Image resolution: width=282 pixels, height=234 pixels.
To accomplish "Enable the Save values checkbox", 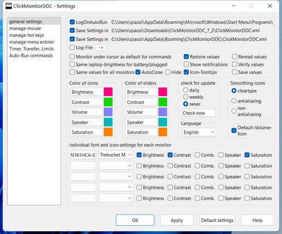I will click(x=234, y=72).
